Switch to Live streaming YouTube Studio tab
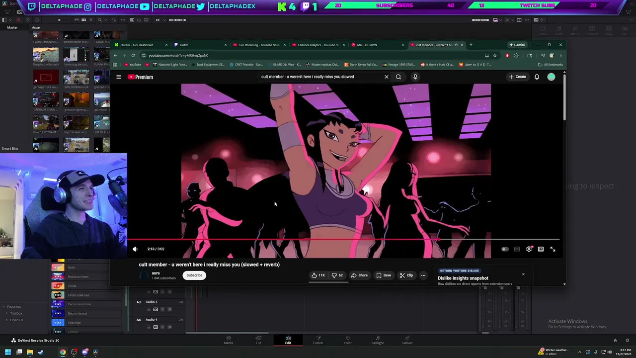This screenshot has height=358, width=636. pos(259,45)
